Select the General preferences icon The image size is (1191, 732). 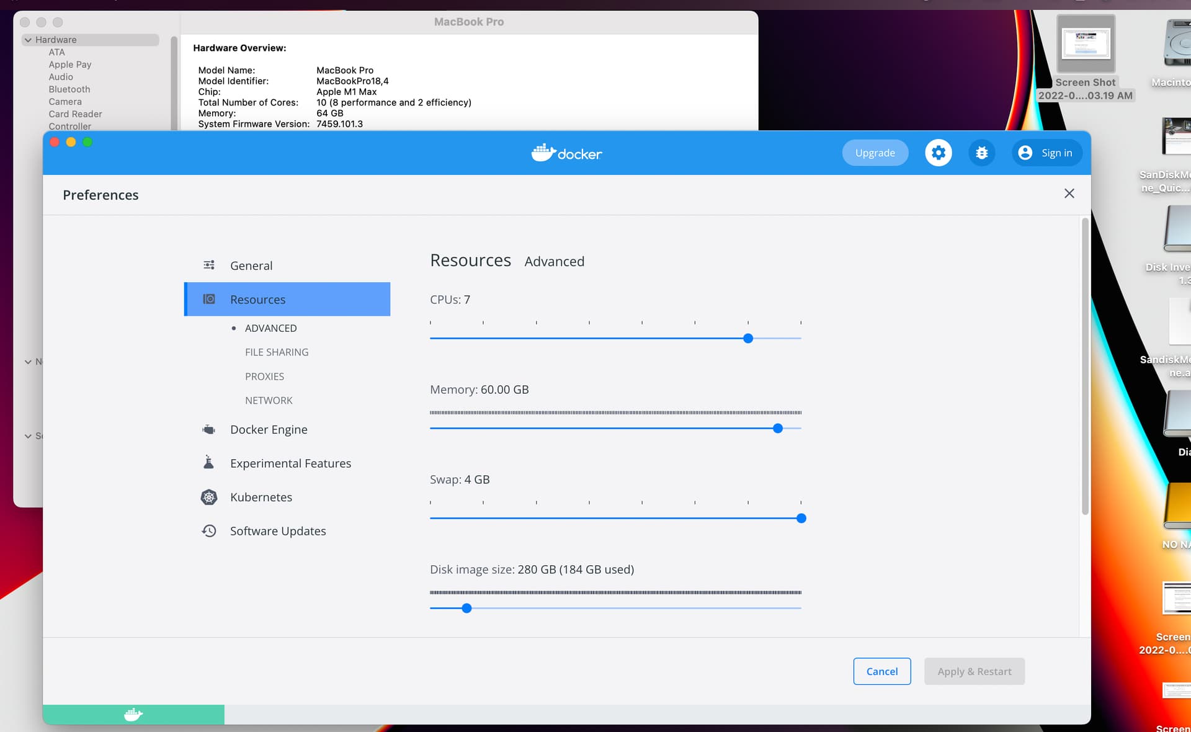[x=208, y=265]
